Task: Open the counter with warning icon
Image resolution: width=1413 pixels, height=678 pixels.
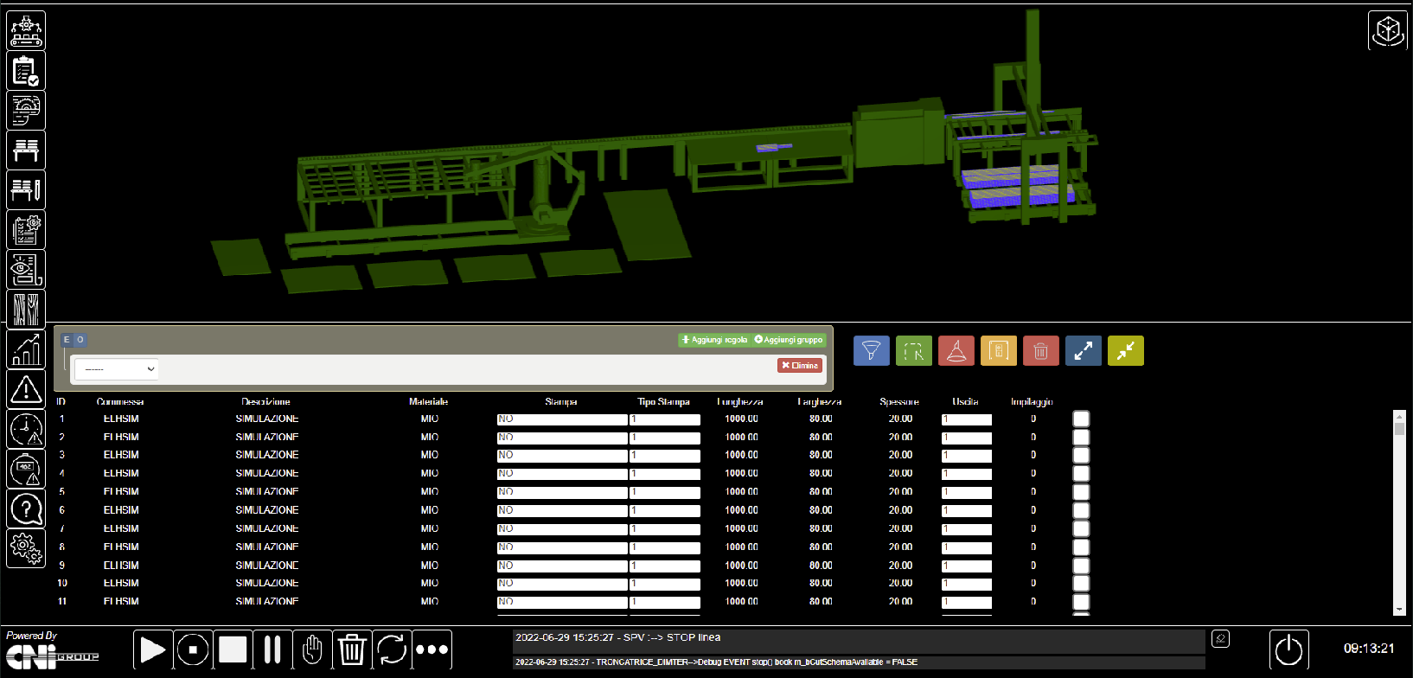Action: point(26,469)
